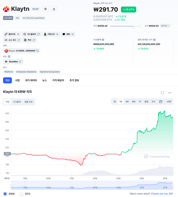Set chart range to 1D
This screenshot has height=197, width=178.
click(x=115, y=102)
